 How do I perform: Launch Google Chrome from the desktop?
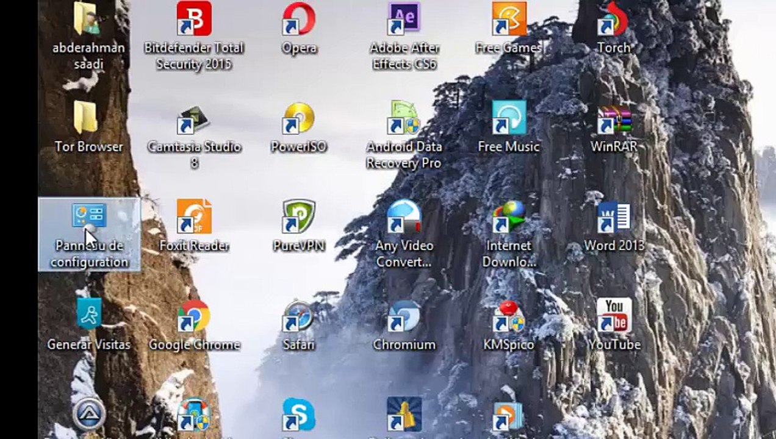194,324
